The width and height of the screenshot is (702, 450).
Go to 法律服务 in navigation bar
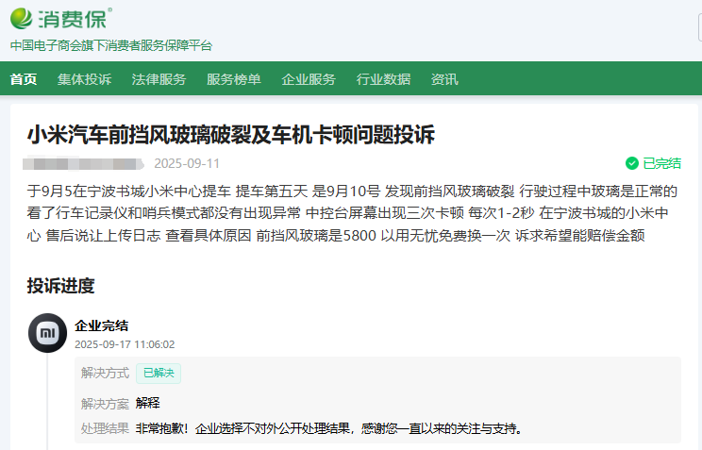tap(159, 79)
